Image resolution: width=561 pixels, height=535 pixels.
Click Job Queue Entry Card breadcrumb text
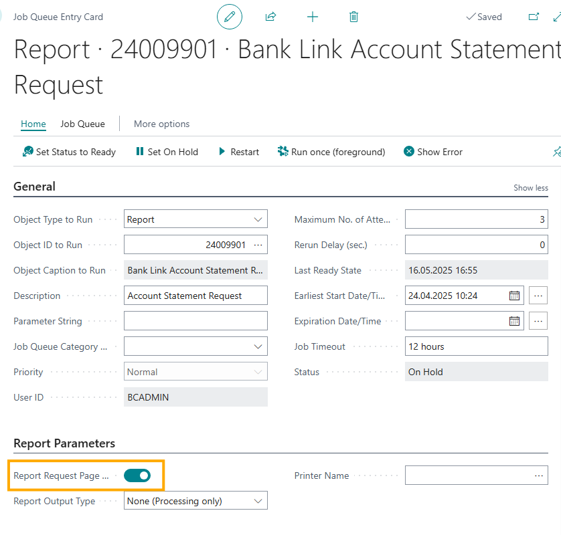[58, 17]
